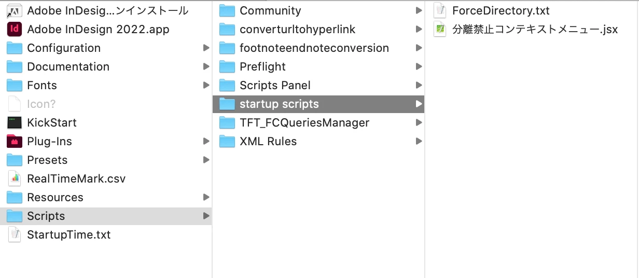Click the KickStart terminal file icon
Viewport: 639px width, 278px height.
pos(15,122)
